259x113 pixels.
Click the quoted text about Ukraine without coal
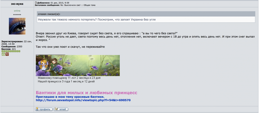point(96,19)
